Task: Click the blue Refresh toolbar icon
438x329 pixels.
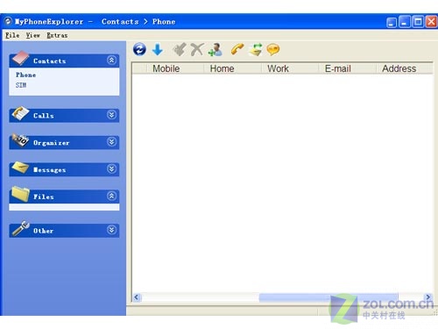Action: tap(139, 49)
